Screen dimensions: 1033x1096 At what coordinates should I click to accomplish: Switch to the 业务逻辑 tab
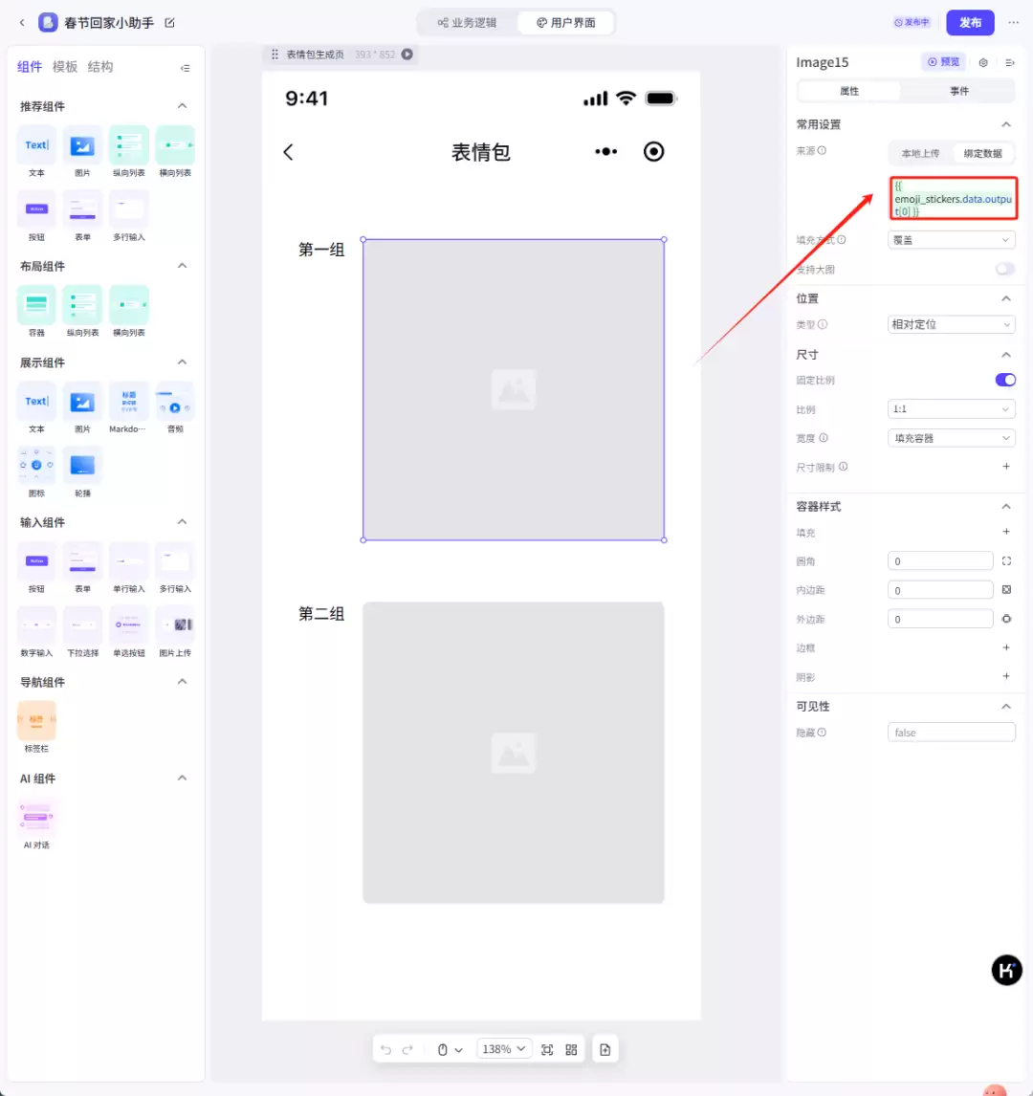coord(466,21)
